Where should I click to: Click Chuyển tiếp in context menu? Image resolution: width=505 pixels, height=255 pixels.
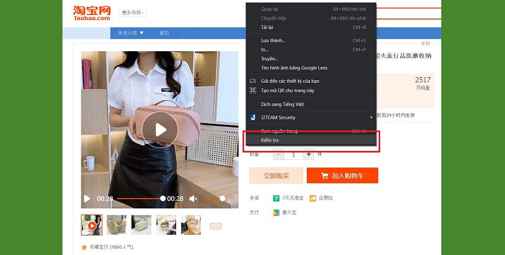(x=311, y=18)
